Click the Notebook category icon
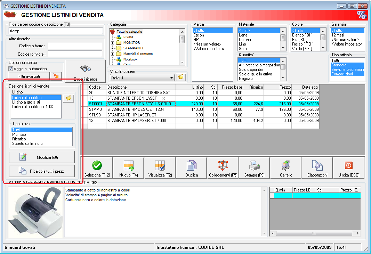This screenshot has height=254, width=371. 119,59
